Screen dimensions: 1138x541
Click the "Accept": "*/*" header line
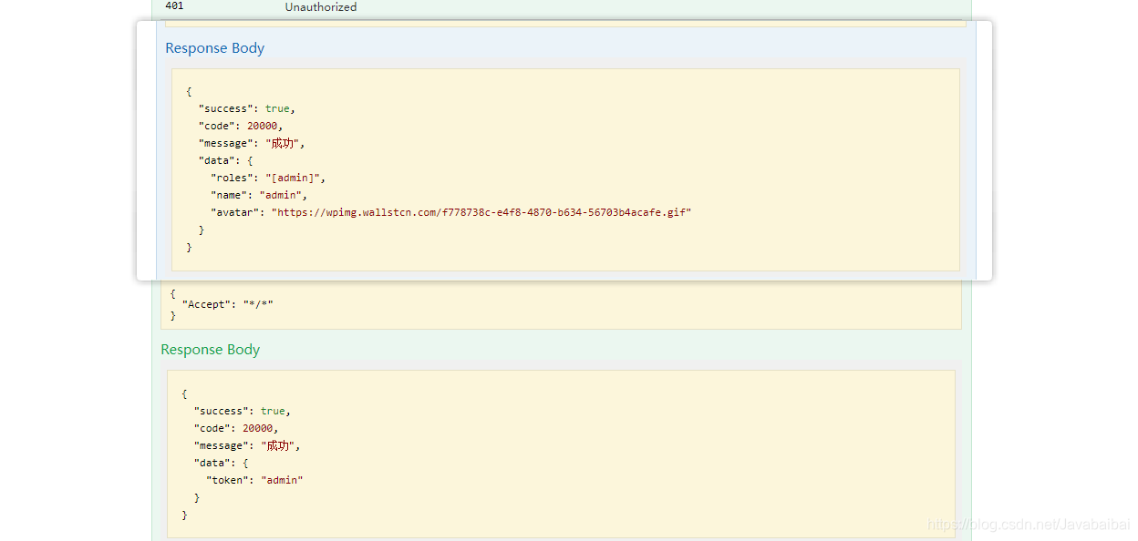pyautogui.click(x=227, y=304)
